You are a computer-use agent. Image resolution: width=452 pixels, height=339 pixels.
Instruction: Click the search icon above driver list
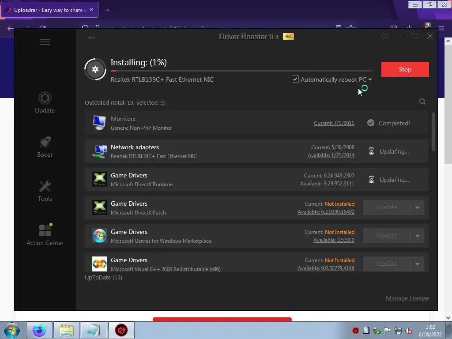(x=422, y=102)
